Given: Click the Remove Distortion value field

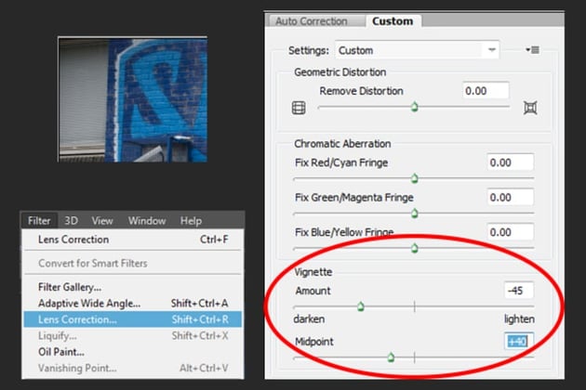Looking at the screenshot, I should [x=486, y=91].
